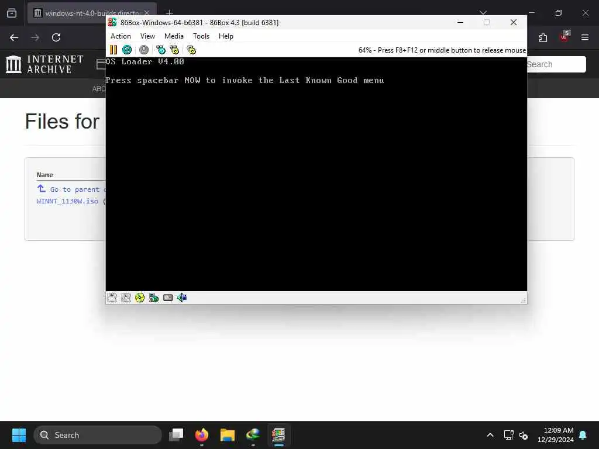599x449 pixels.
Task: Open the 86Box machine settings icon
Action: point(191,50)
